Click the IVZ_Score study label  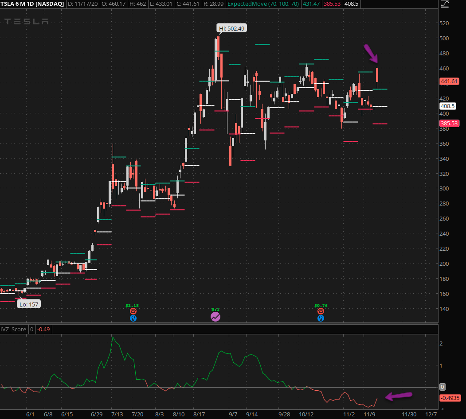[x=13, y=329]
